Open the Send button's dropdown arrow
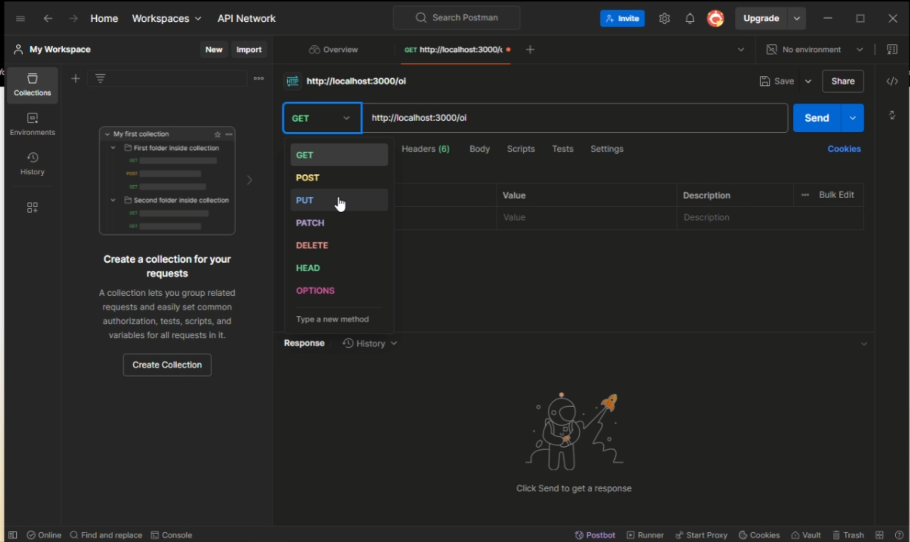This screenshot has height=542, width=910. (852, 118)
